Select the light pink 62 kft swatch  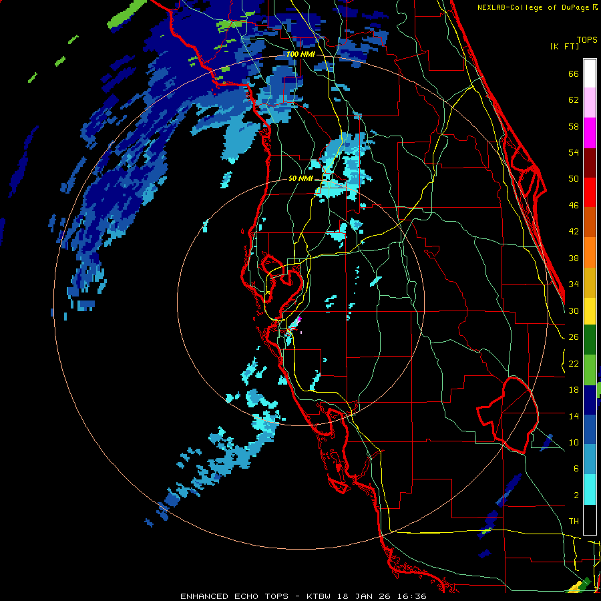(590, 102)
